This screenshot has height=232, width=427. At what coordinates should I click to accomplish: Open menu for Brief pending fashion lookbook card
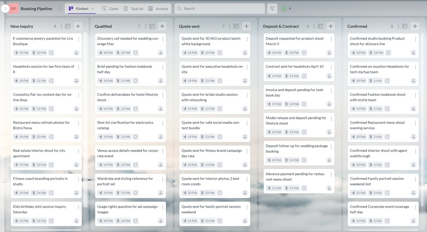pos(163,67)
